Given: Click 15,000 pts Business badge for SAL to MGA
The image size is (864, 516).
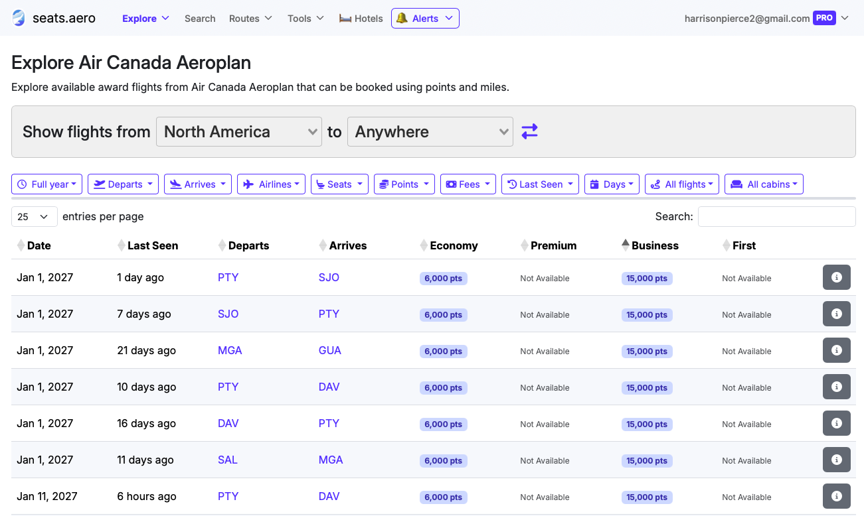Looking at the screenshot, I should (647, 460).
